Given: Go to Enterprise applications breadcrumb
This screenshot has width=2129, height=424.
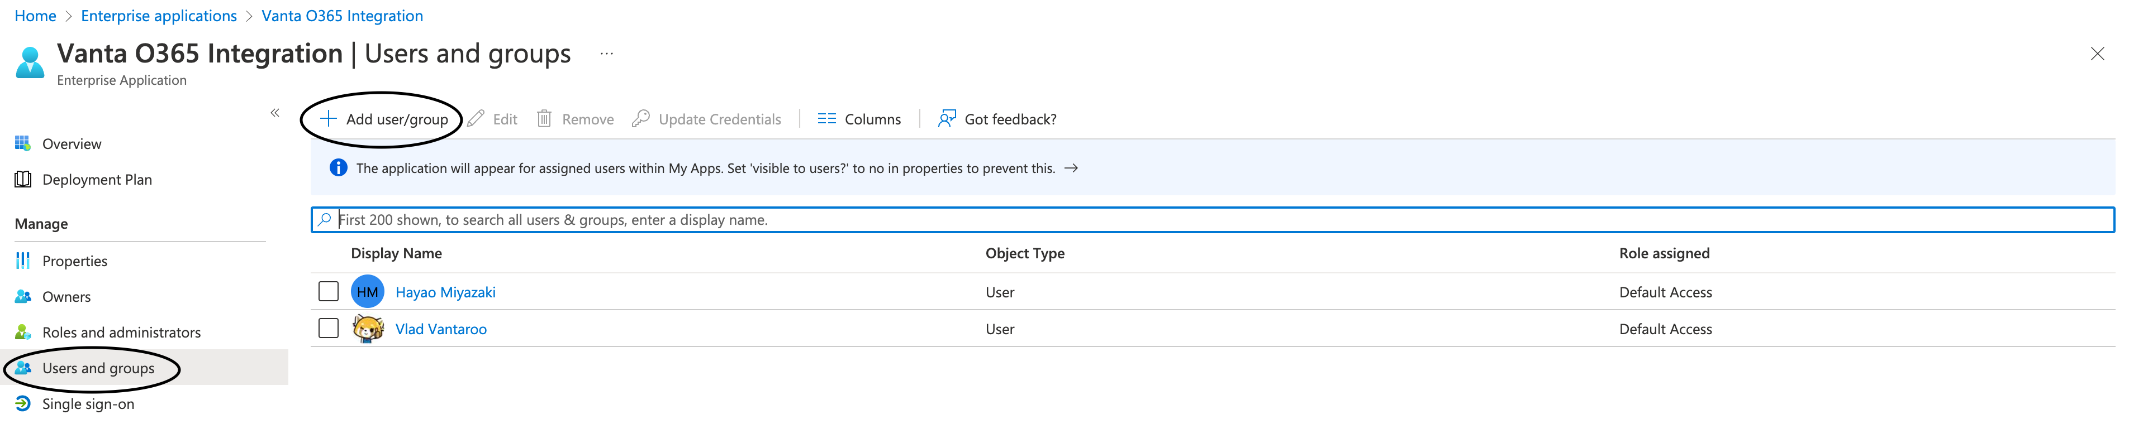Looking at the screenshot, I should [x=159, y=16].
